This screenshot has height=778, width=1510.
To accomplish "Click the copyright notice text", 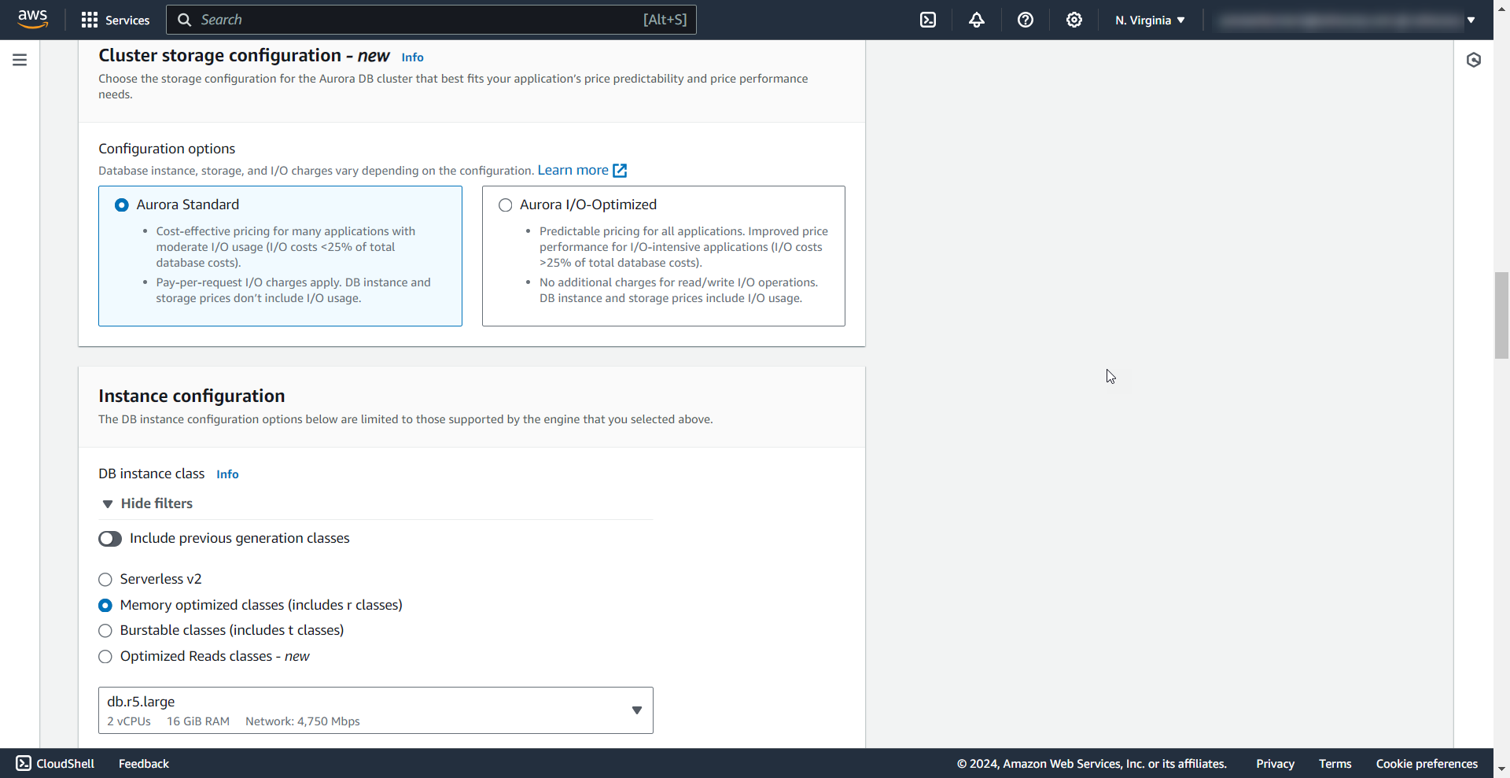I will click(x=1092, y=763).
